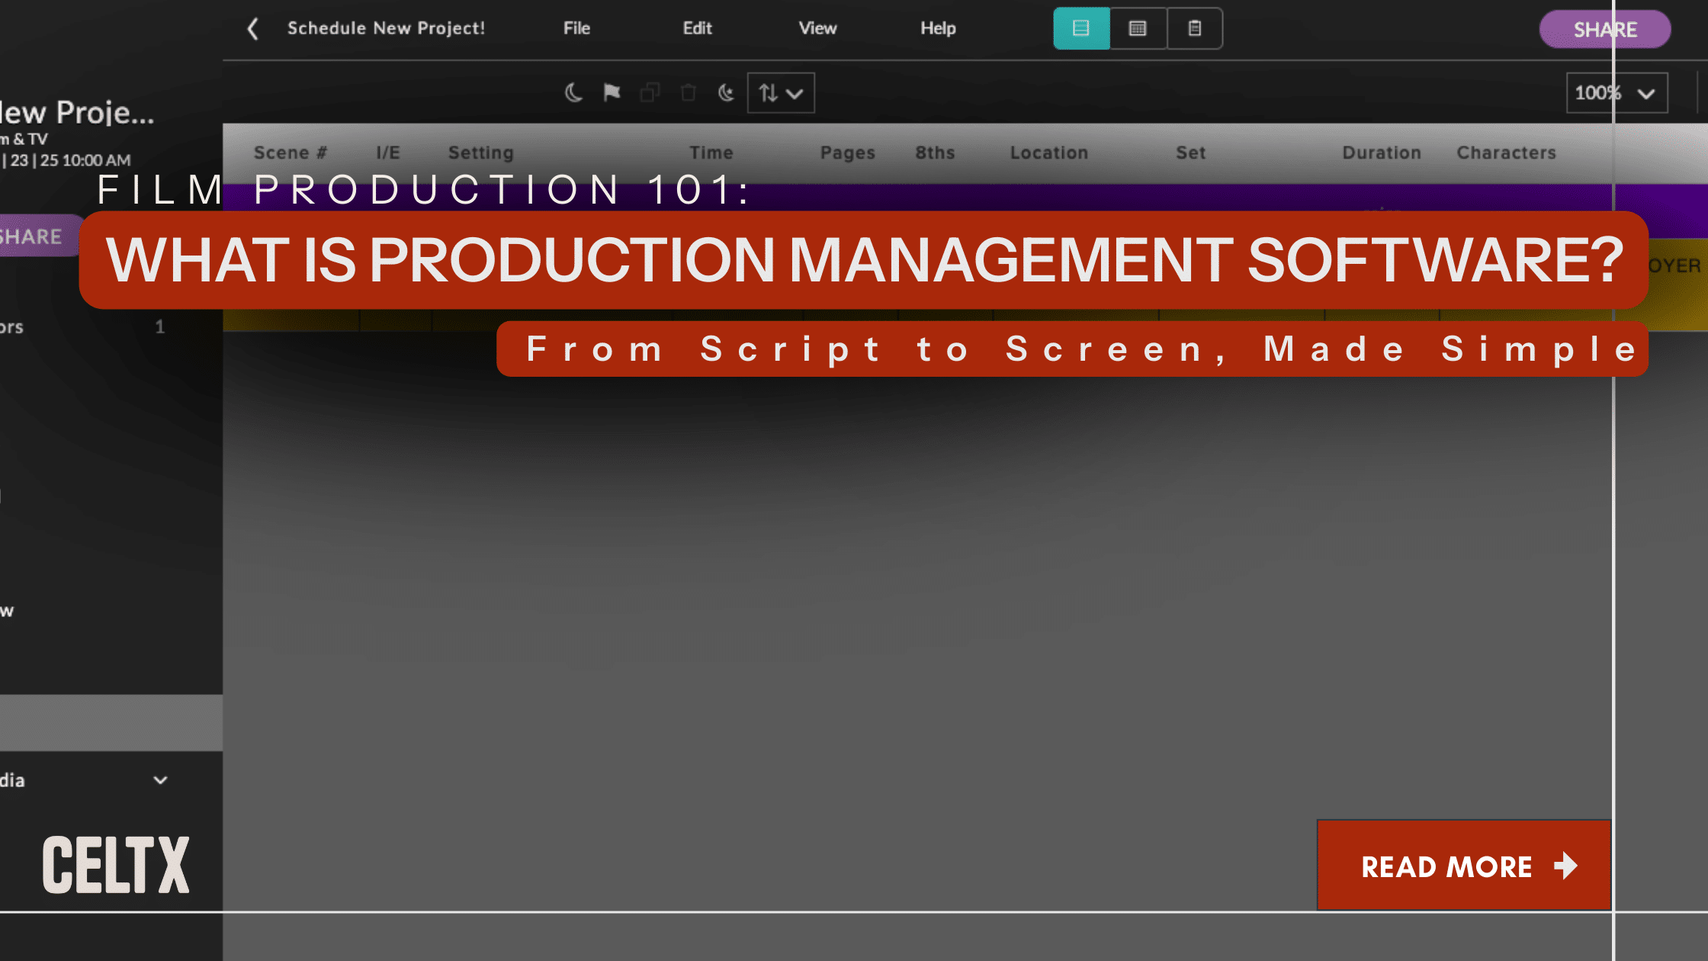Click the moon with star icon
This screenshot has width=1708, height=961.
coord(726,93)
